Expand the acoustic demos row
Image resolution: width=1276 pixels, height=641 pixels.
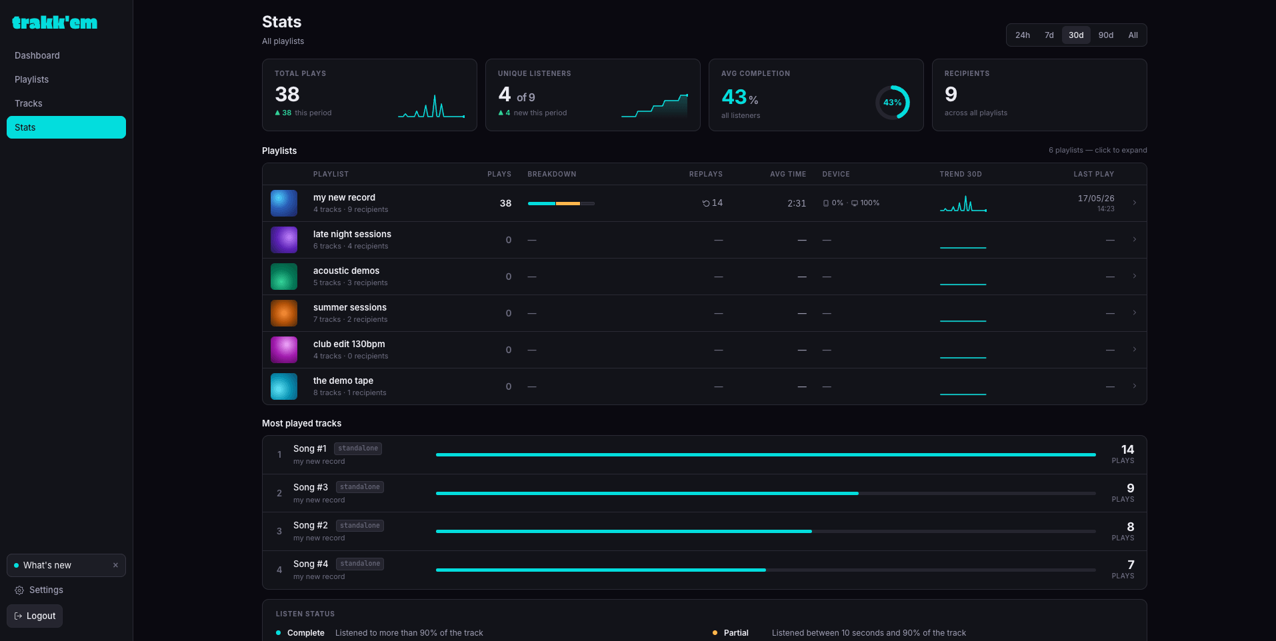click(x=705, y=277)
